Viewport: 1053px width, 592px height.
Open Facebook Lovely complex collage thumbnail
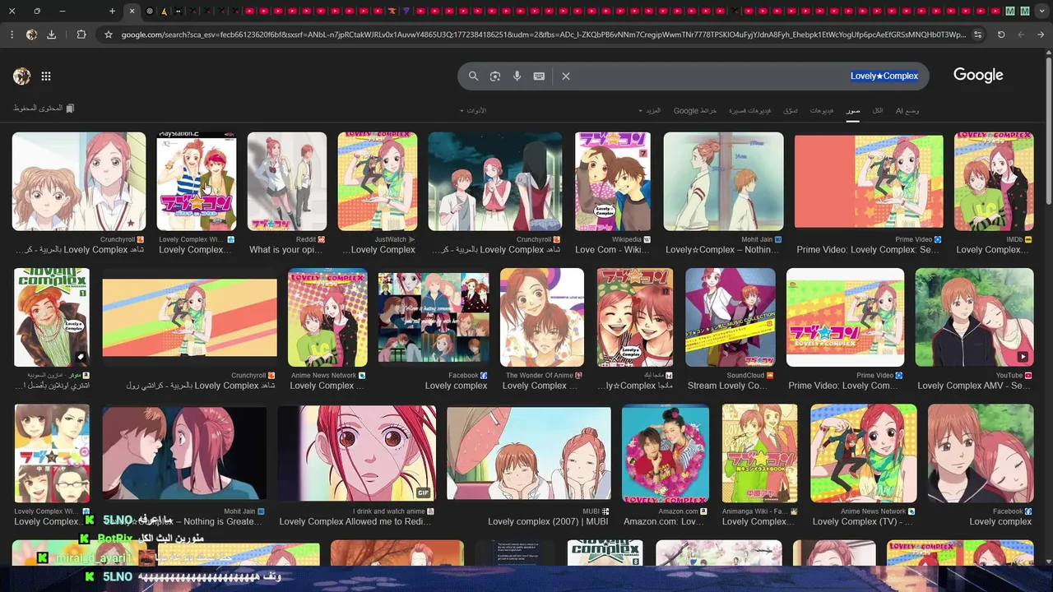pos(434,317)
